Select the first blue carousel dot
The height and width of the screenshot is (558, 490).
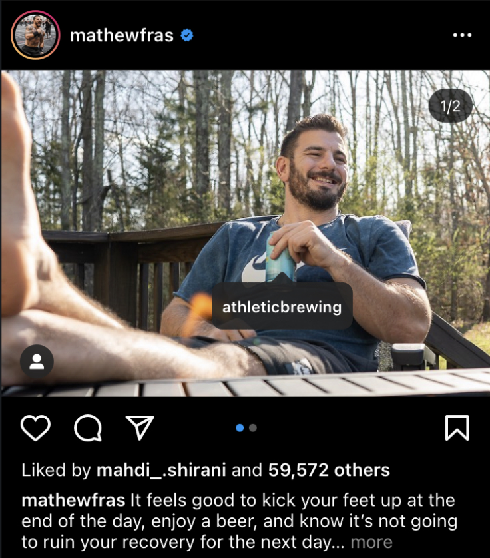[x=240, y=427]
